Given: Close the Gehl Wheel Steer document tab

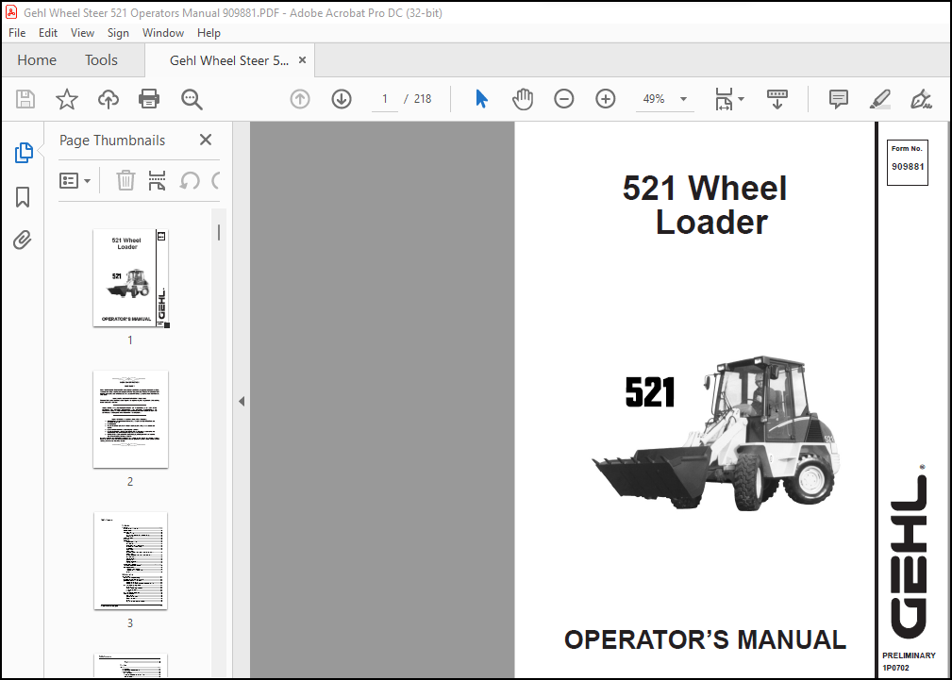Looking at the screenshot, I should click(x=302, y=60).
